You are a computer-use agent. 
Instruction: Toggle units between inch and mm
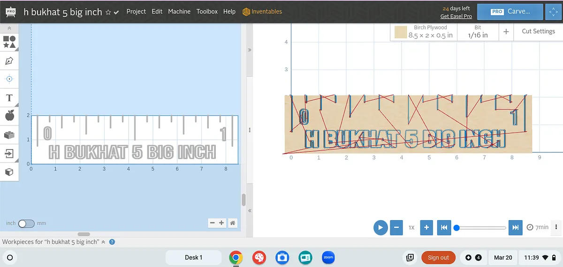[26, 223]
